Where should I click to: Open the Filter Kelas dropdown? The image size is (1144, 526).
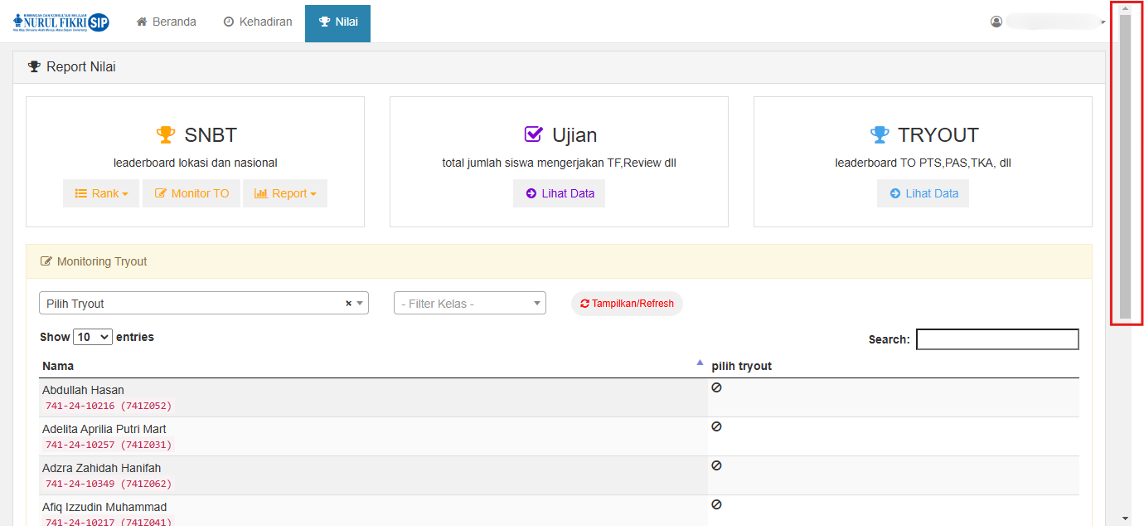469,304
